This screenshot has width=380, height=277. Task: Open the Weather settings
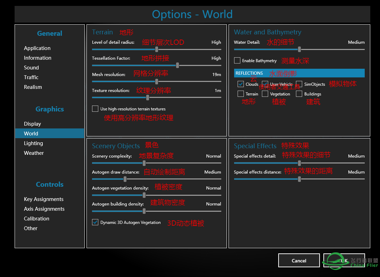pos(34,153)
